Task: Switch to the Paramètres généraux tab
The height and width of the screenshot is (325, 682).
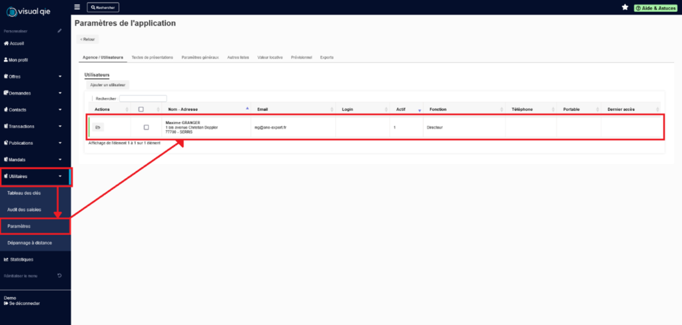Action: [200, 57]
